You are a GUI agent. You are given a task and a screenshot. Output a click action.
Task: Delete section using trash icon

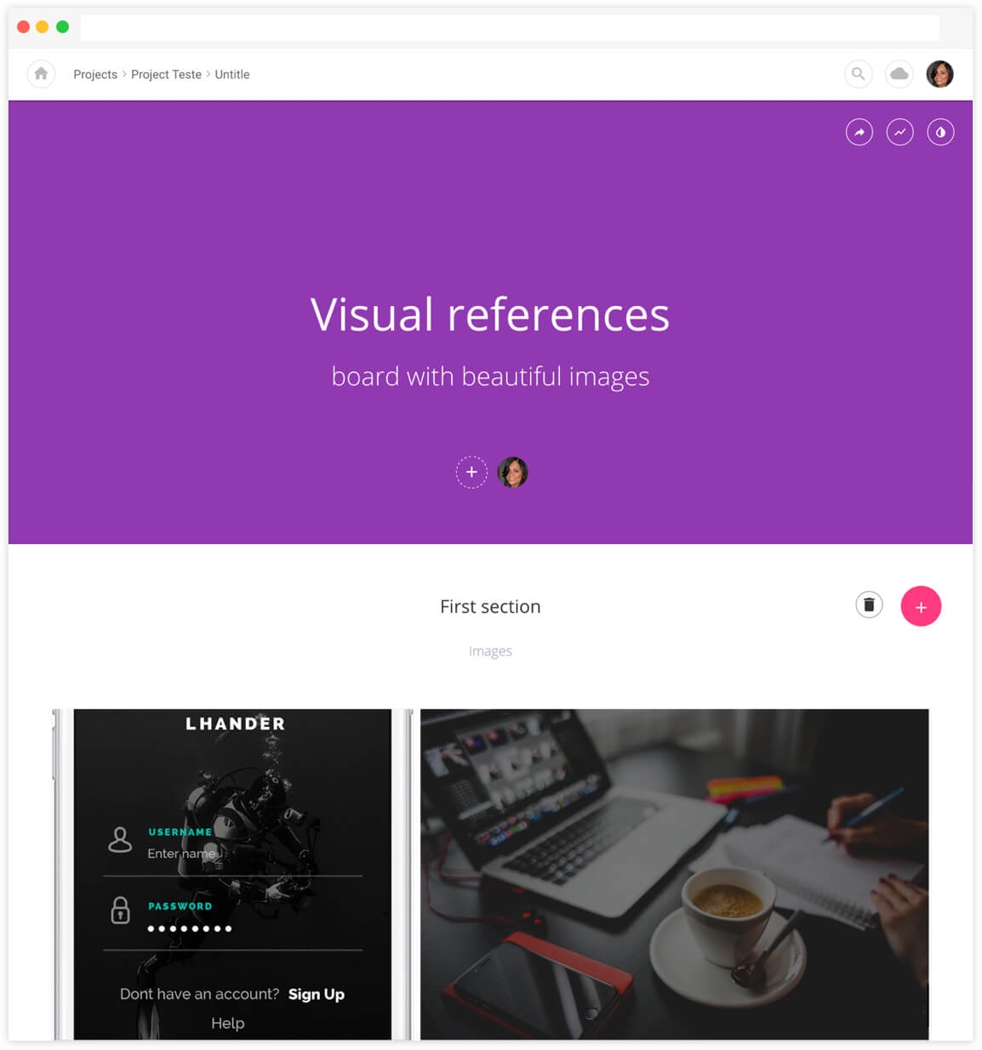(x=869, y=604)
